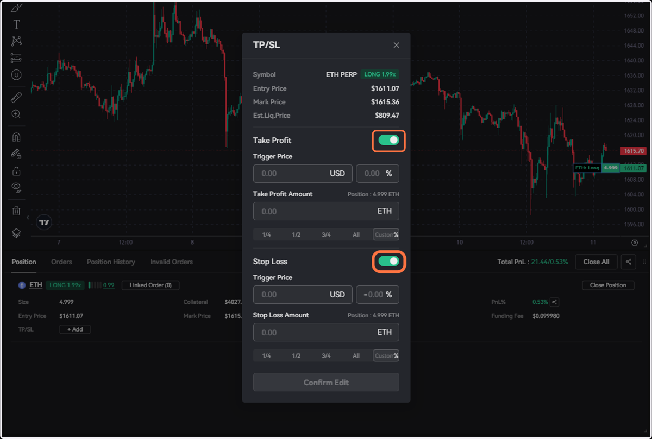Choose 3/4 under Take Profit Amount
This screenshot has height=439, width=652.
click(x=326, y=234)
